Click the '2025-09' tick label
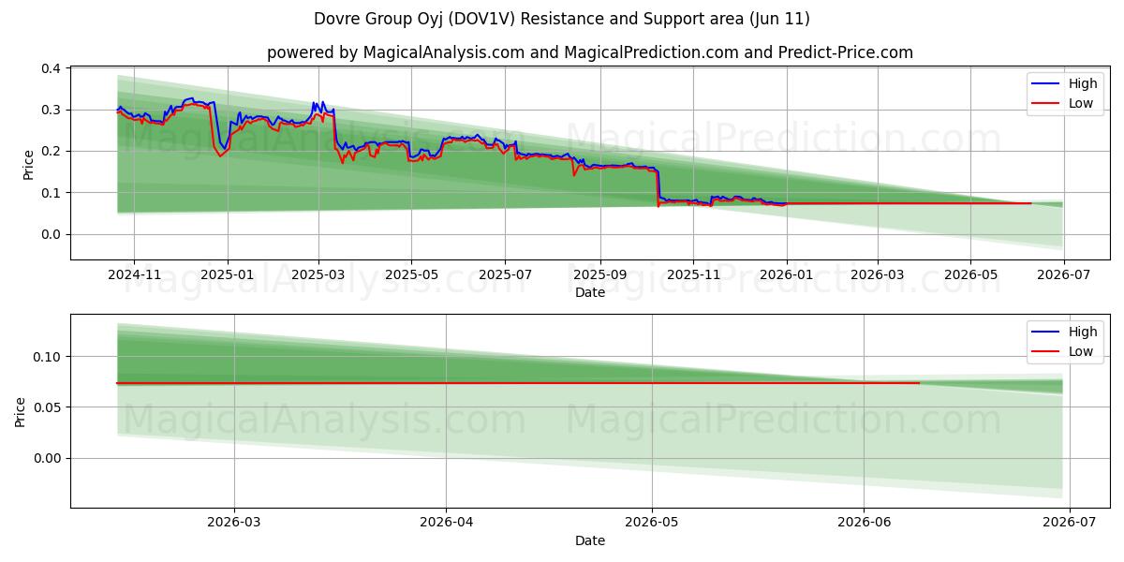Viewport: 1124px width, 562px height. click(x=600, y=274)
